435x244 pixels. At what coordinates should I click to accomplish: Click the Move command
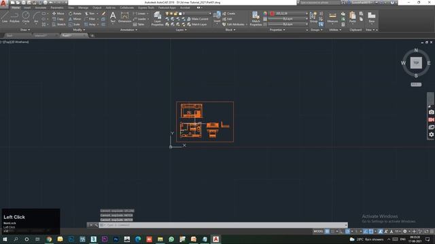pos(58,14)
